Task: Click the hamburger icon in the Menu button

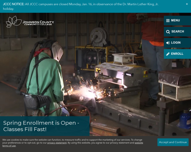Action: click(x=167, y=21)
